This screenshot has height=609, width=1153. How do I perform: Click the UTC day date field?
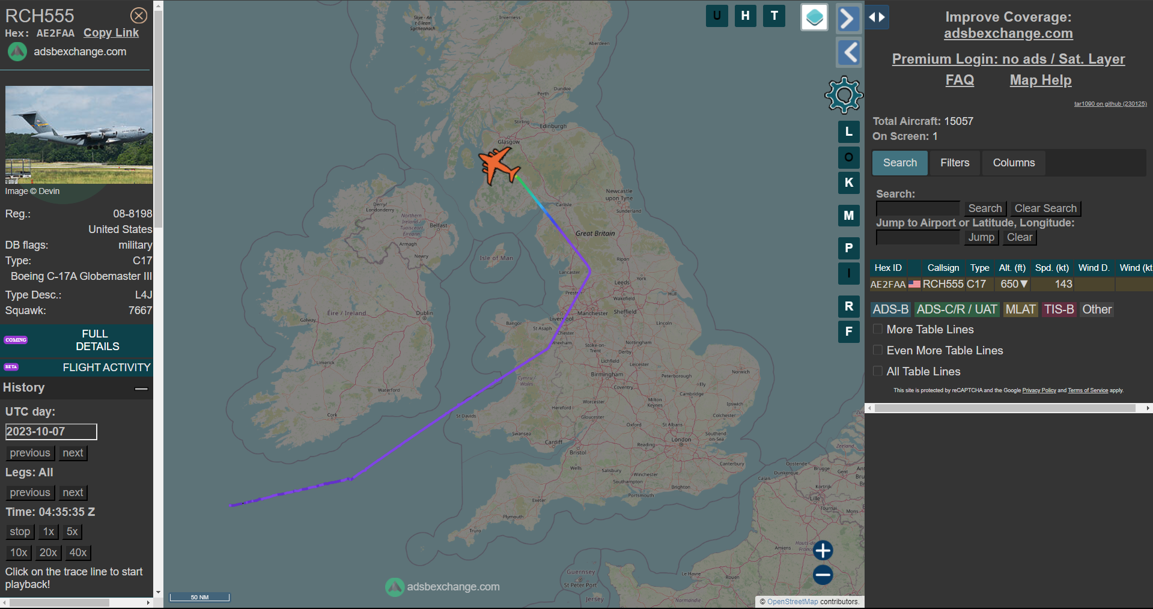pyautogui.click(x=51, y=432)
